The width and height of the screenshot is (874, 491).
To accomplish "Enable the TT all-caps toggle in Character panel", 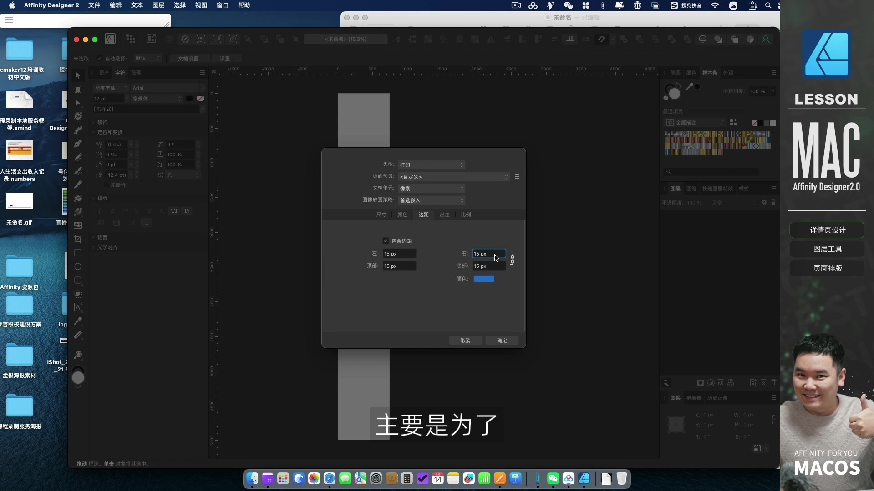I will (x=174, y=211).
